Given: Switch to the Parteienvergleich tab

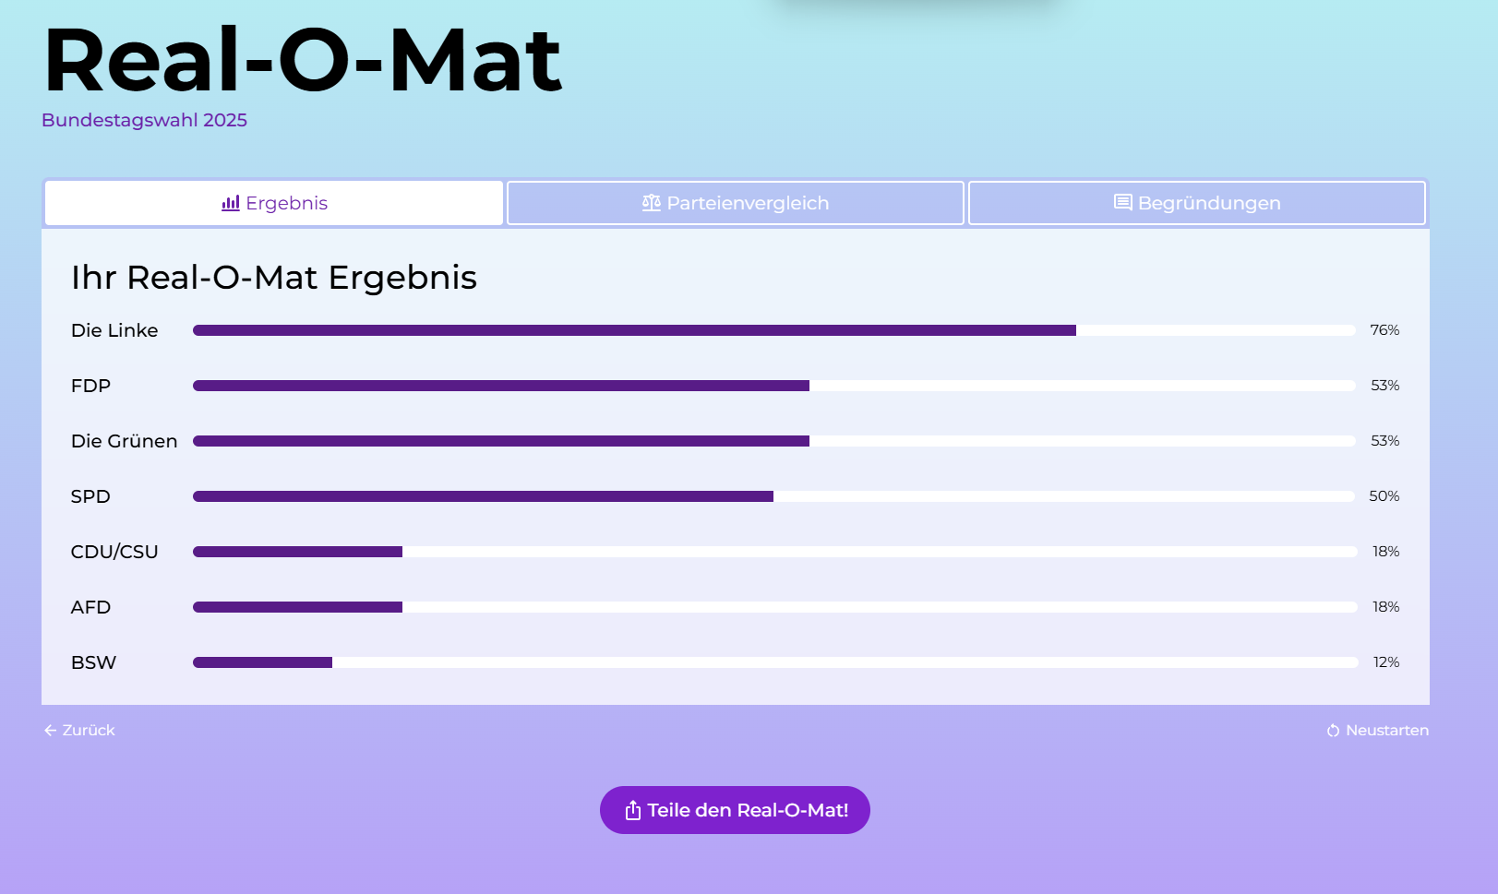Looking at the screenshot, I should [736, 203].
